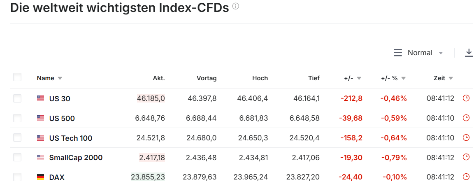
Task: Check the US 30 row checkbox
Action: [17, 98]
